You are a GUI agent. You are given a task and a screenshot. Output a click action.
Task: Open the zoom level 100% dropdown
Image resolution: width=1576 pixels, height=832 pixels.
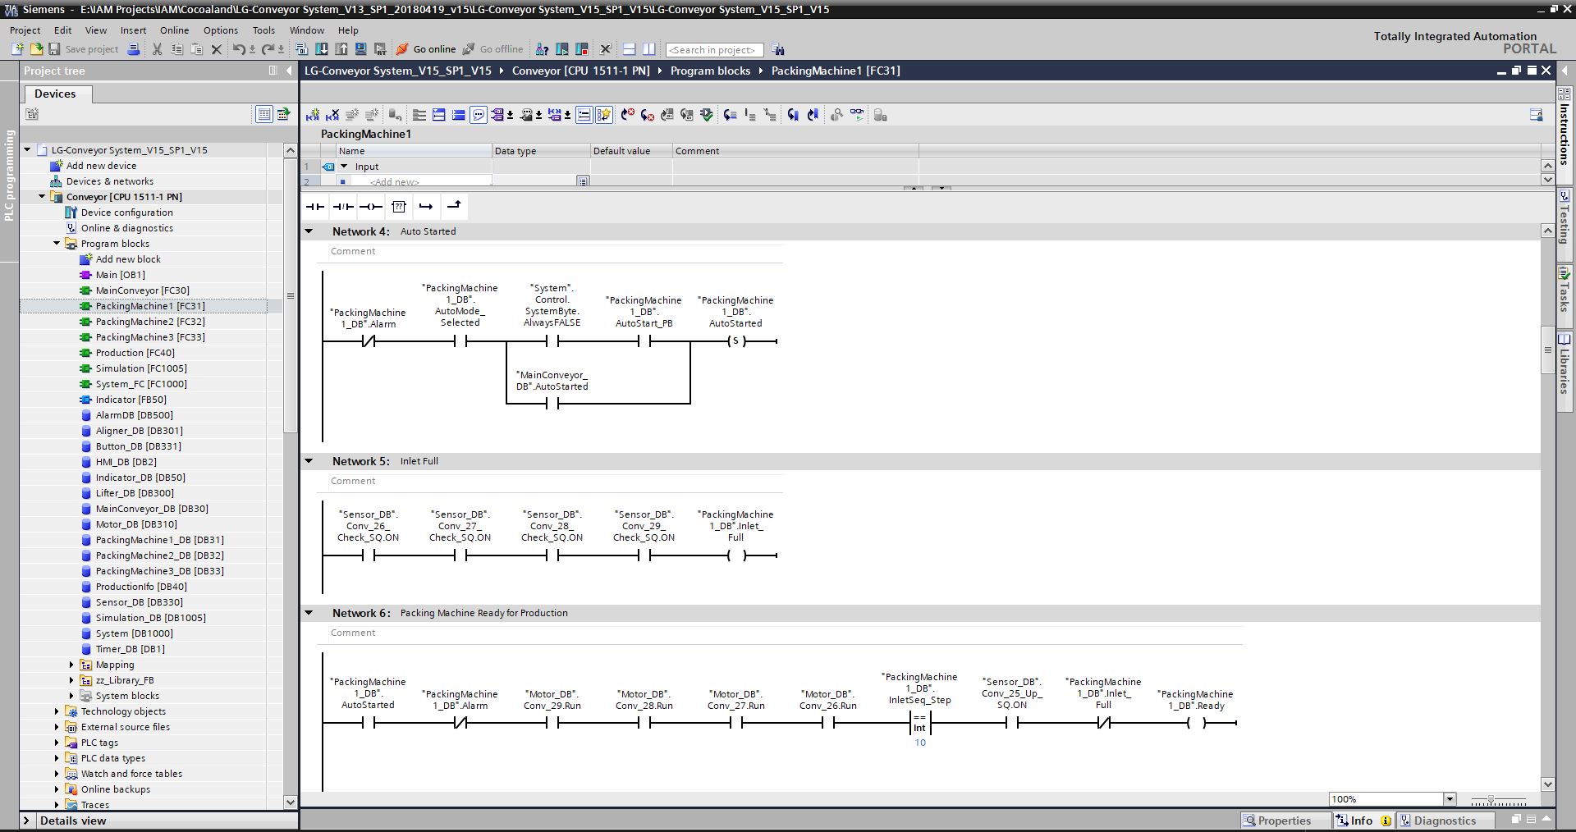[x=1450, y=799]
